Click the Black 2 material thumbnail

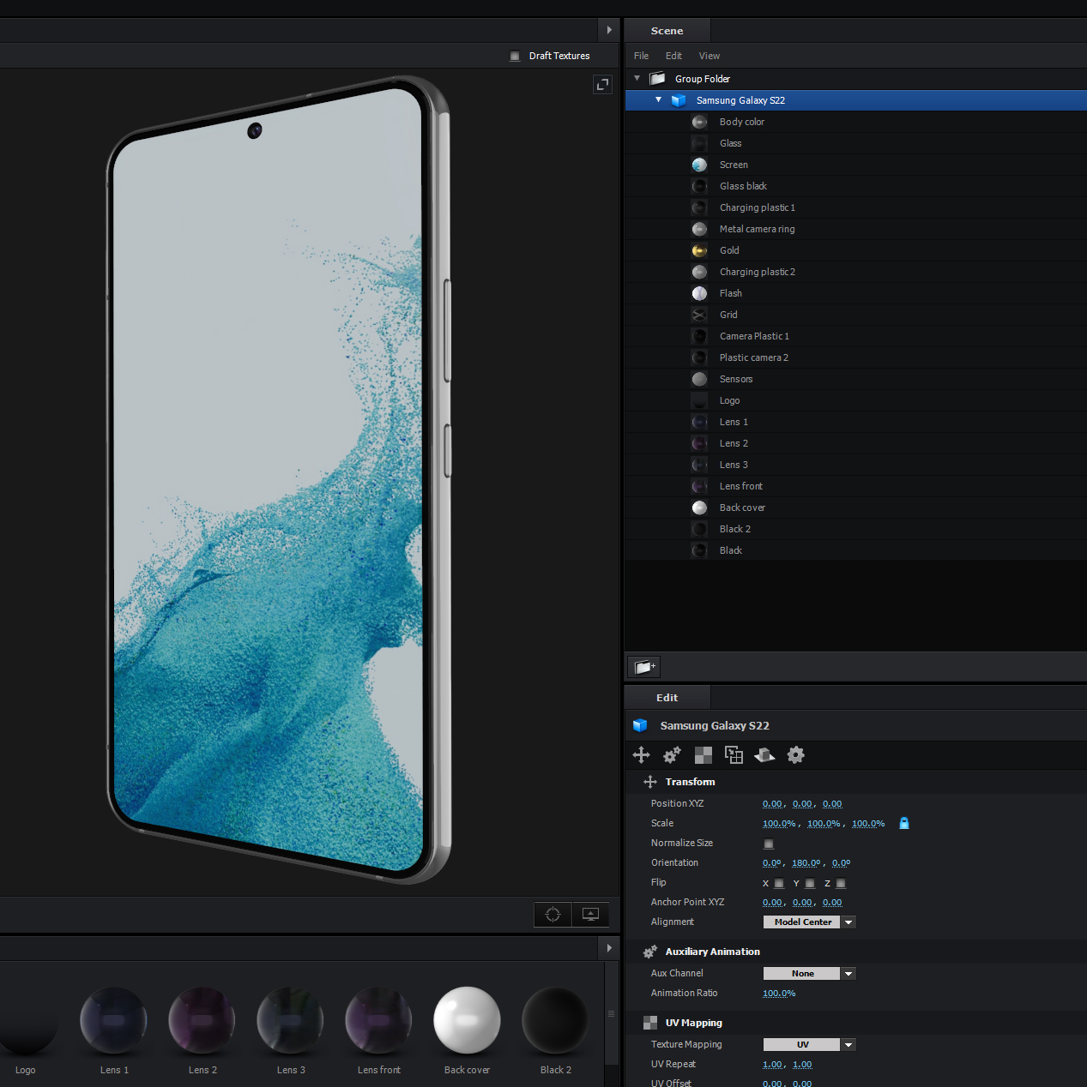pos(555,1020)
